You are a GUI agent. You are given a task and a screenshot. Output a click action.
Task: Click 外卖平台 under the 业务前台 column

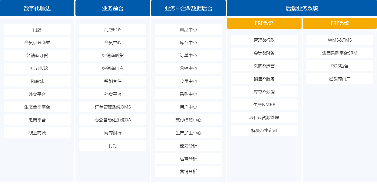pyautogui.click(x=113, y=94)
